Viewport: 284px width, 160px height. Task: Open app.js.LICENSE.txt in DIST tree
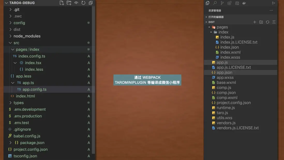(x=234, y=67)
